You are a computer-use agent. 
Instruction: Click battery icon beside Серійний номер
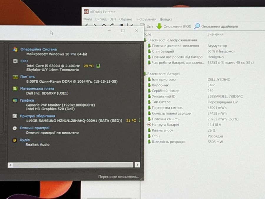click(x=149, y=91)
